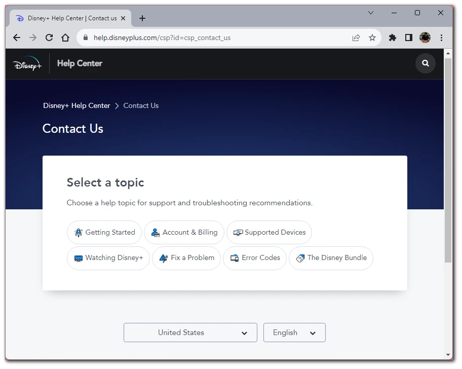Choose the Account & Billing topic

(x=184, y=233)
